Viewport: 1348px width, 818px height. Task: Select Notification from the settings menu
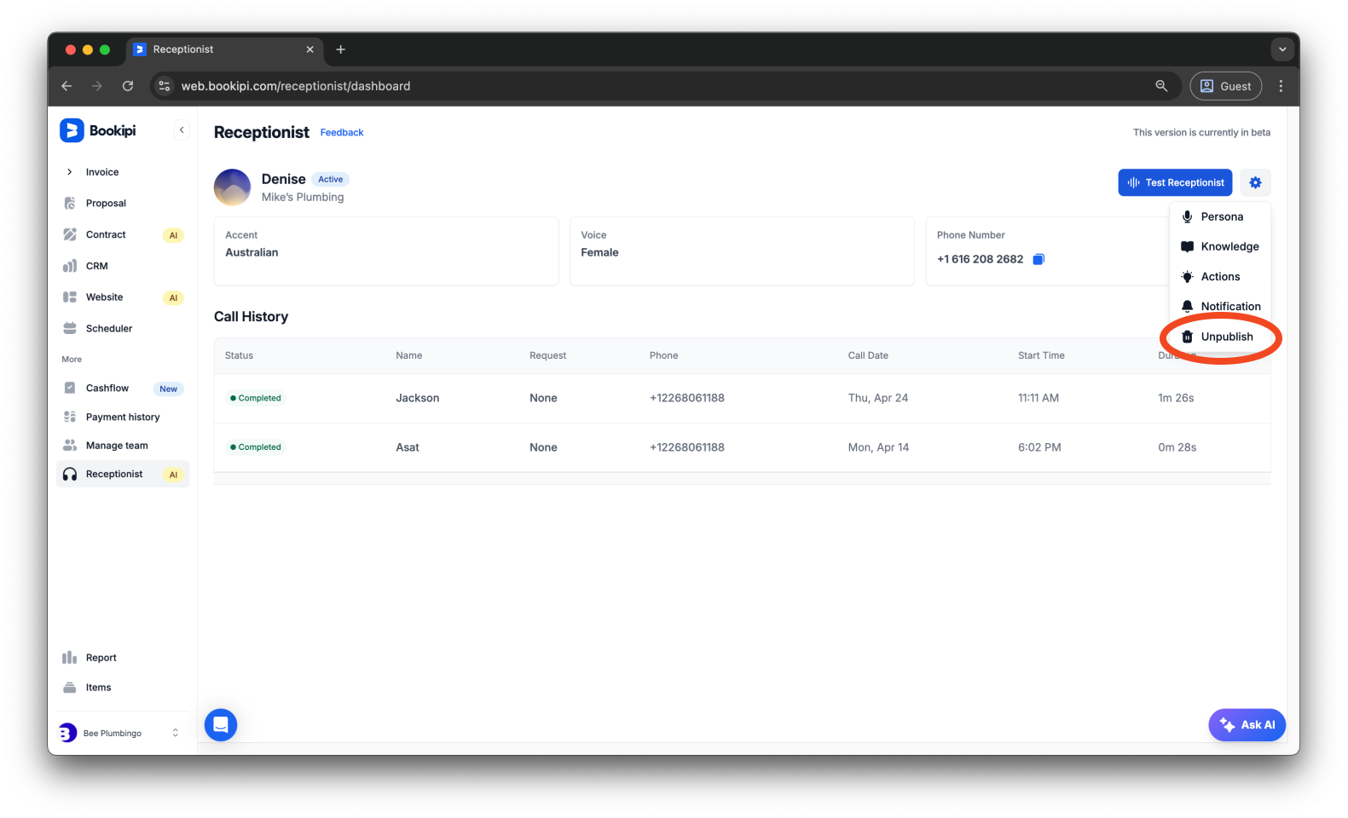click(1220, 306)
